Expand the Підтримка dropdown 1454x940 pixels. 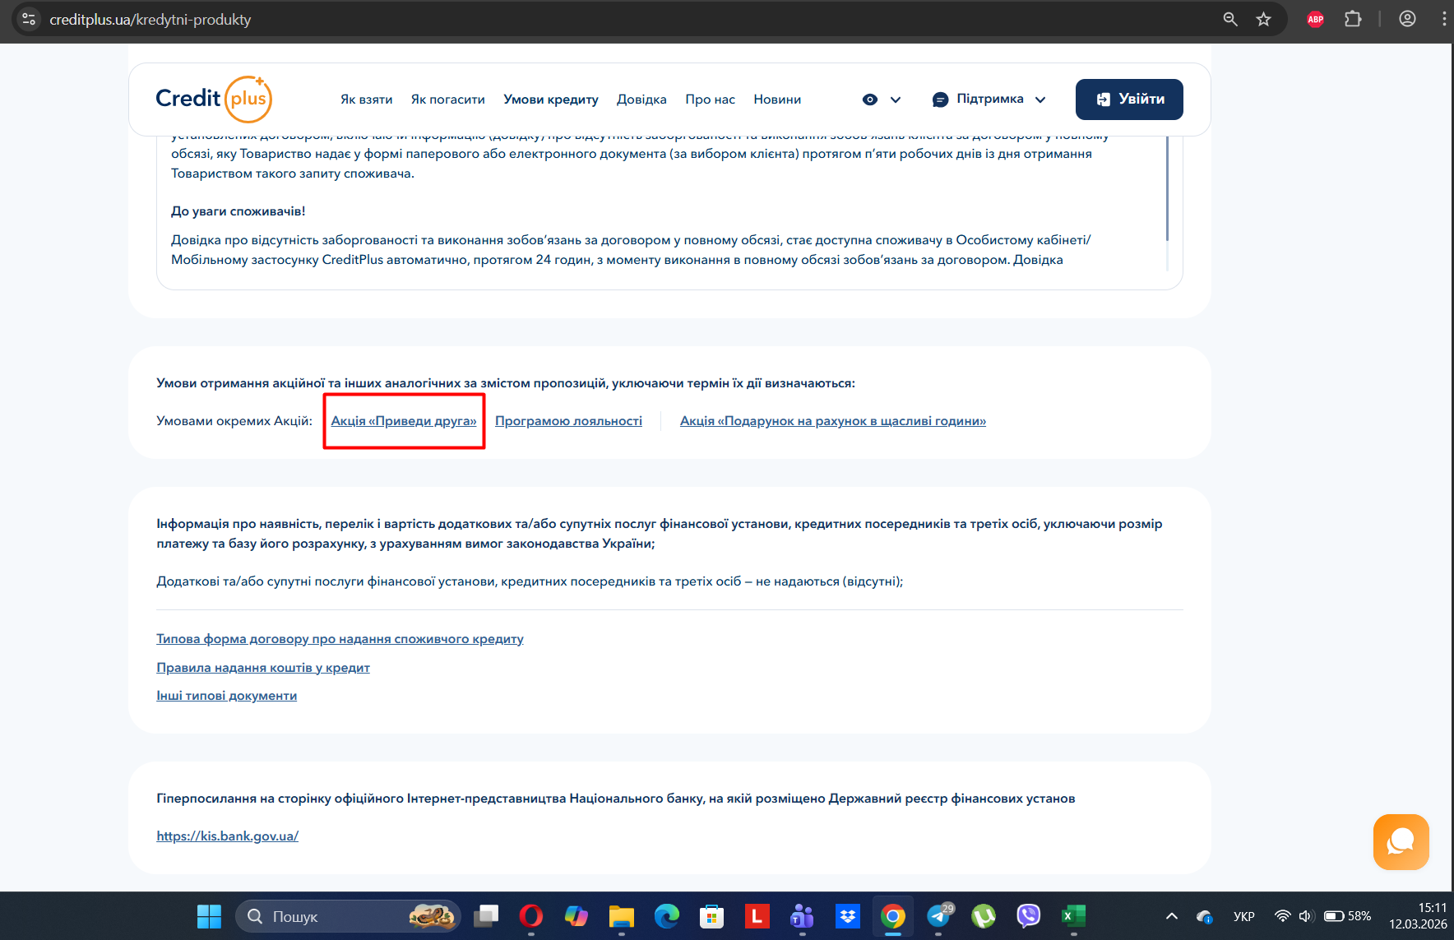[x=989, y=100]
